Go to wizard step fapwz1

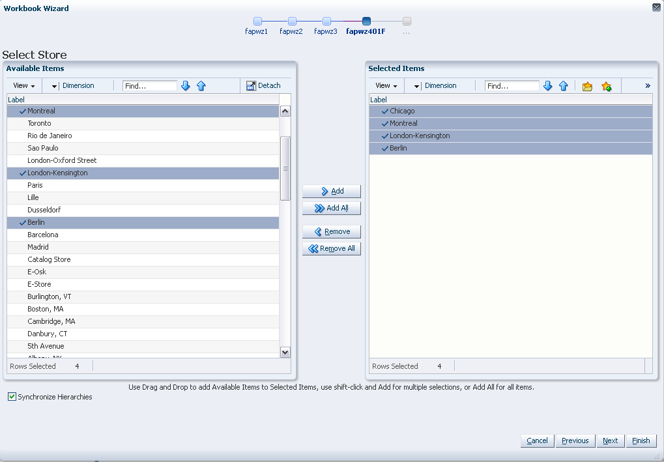257,21
